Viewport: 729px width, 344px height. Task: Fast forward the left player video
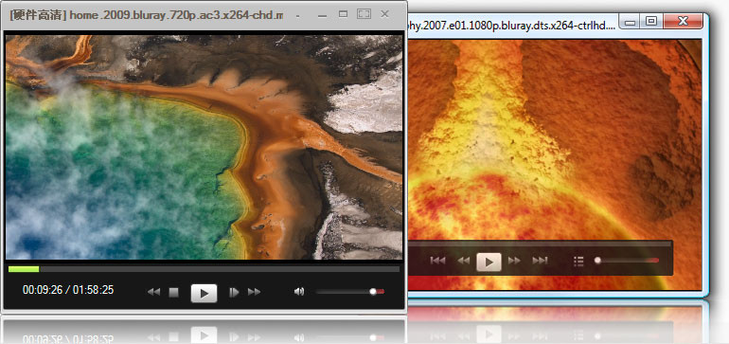pyautogui.click(x=255, y=292)
